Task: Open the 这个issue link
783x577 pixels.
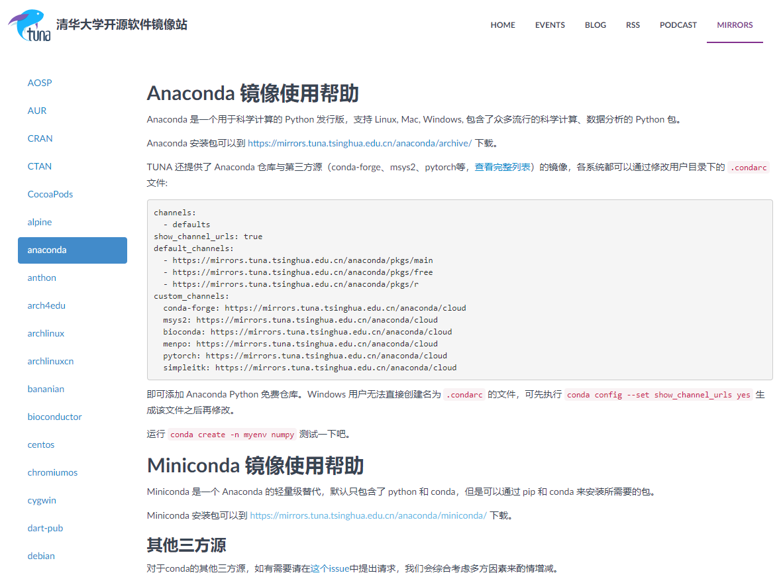Action: coord(330,568)
